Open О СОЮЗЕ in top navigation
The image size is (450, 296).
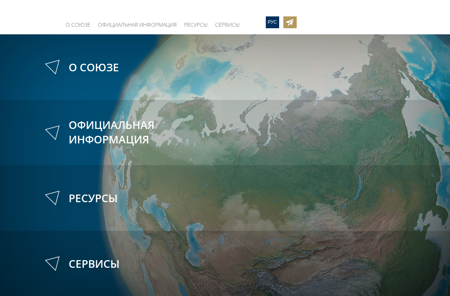pyautogui.click(x=78, y=25)
